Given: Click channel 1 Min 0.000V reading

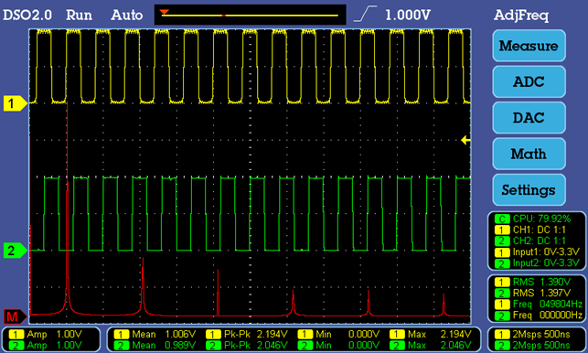Looking at the screenshot, I should [338, 334].
